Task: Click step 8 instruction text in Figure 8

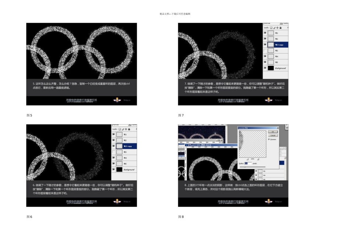Action: coord(234,187)
